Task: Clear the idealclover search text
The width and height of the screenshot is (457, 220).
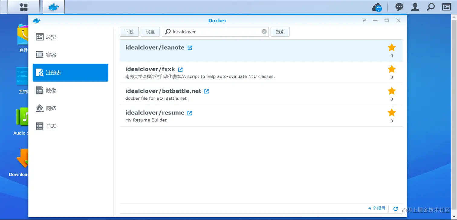Action: coord(264,32)
